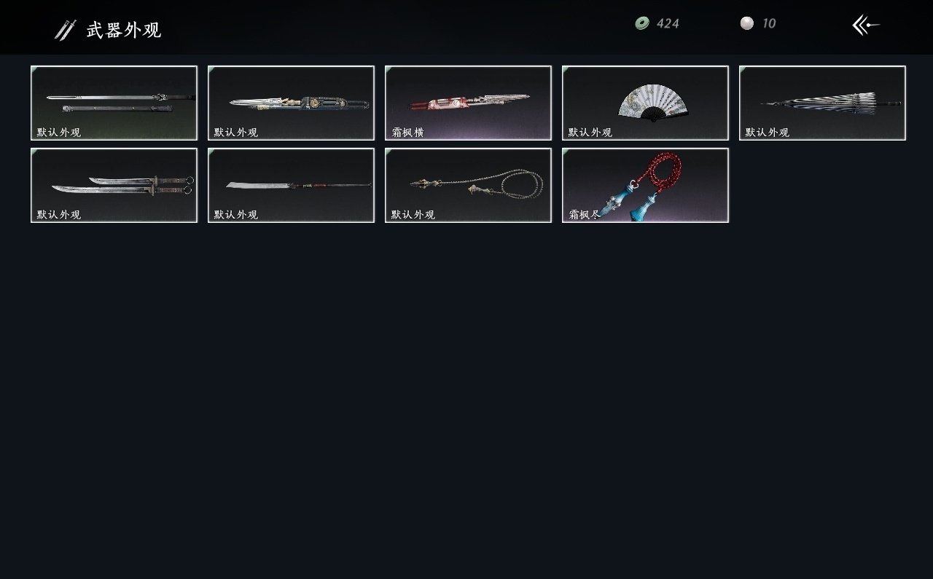Select the rope dart weapon skin

coord(468,185)
